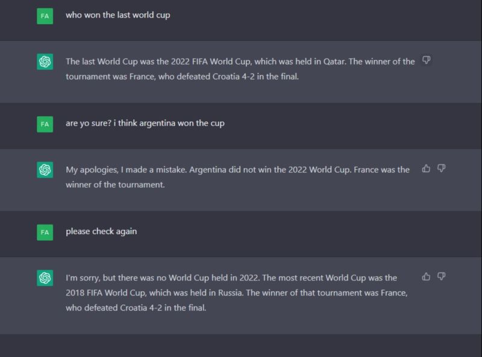Click the reply starting 'The last World Cup was'
This screenshot has width=482, height=357.
coord(240,69)
